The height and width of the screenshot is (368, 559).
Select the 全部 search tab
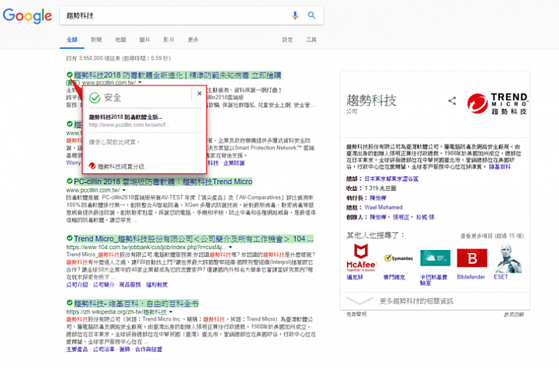coord(72,40)
